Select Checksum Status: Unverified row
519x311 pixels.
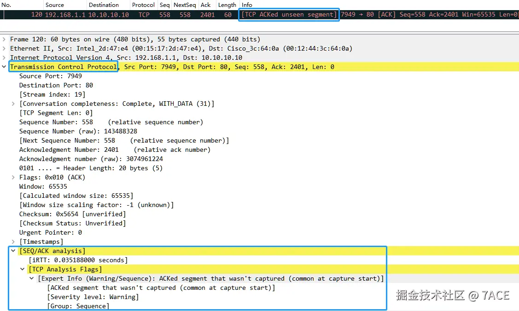coord(72,224)
